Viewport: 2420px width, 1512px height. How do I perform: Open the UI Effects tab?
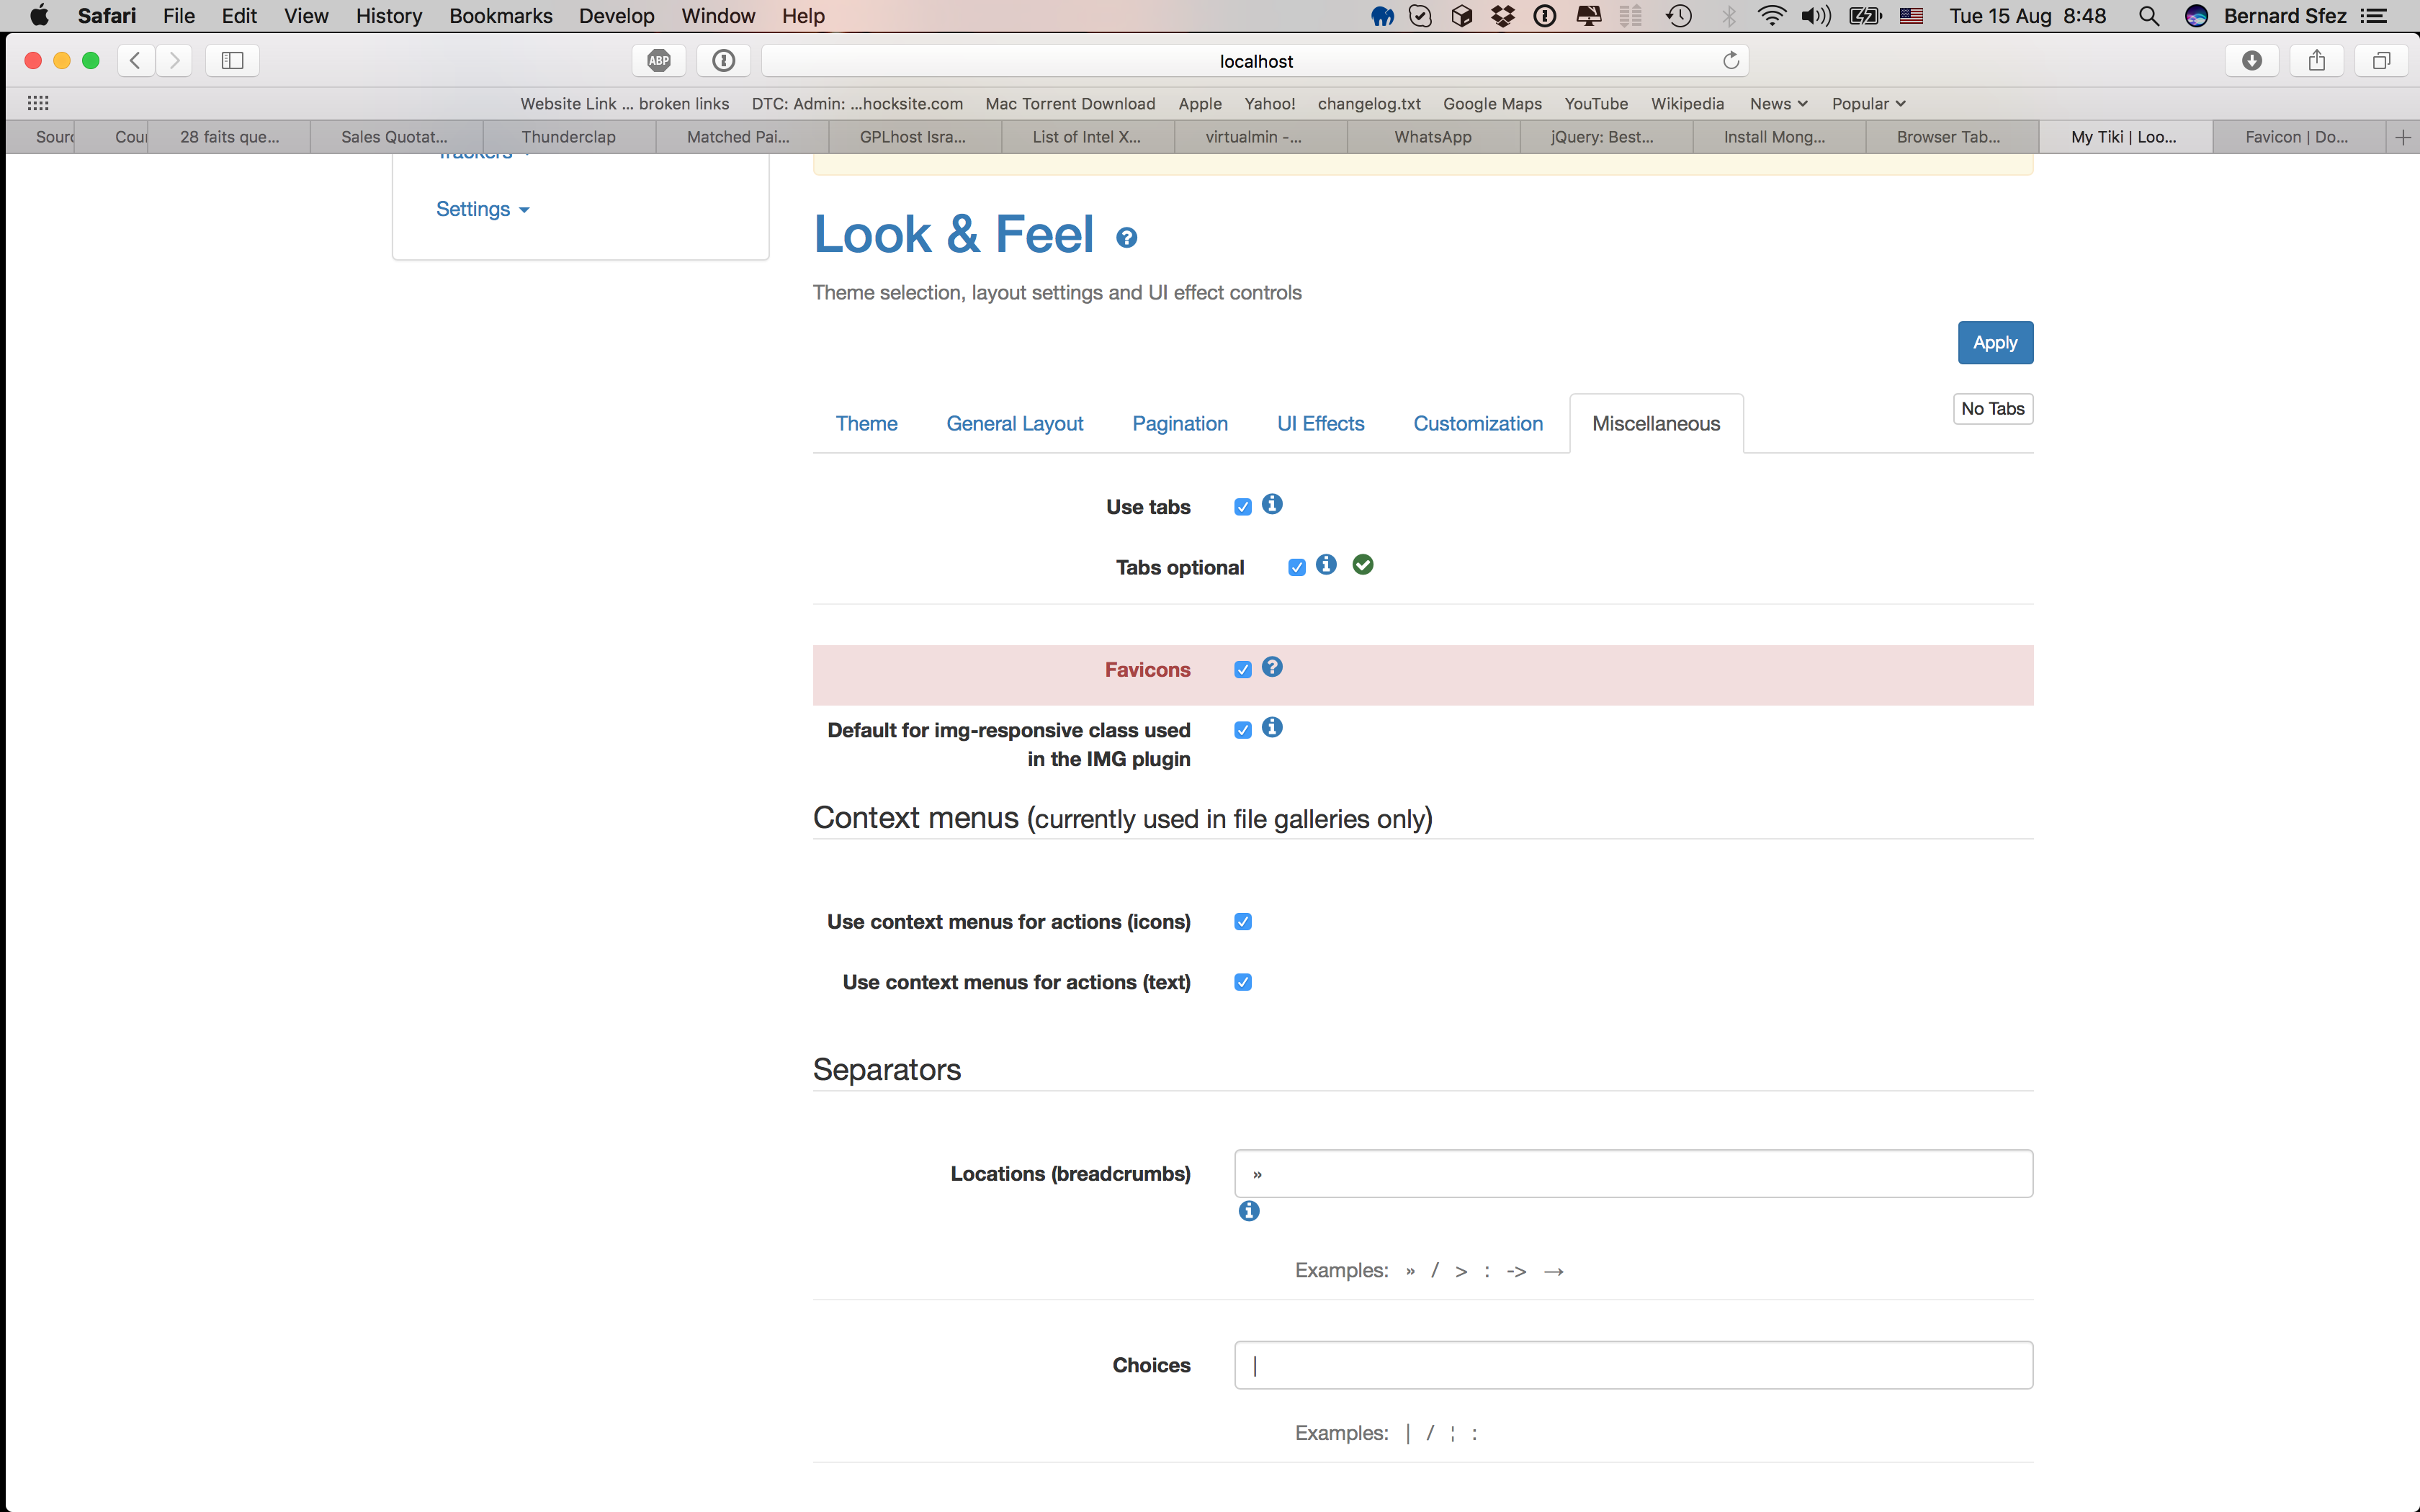coord(1321,424)
